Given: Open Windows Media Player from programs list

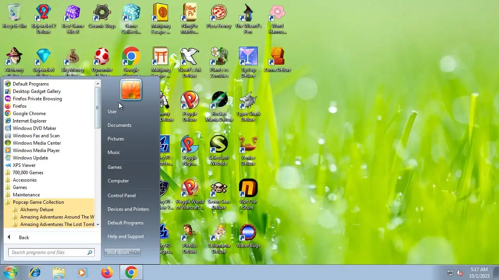Looking at the screenshot, I should point(49,150).
